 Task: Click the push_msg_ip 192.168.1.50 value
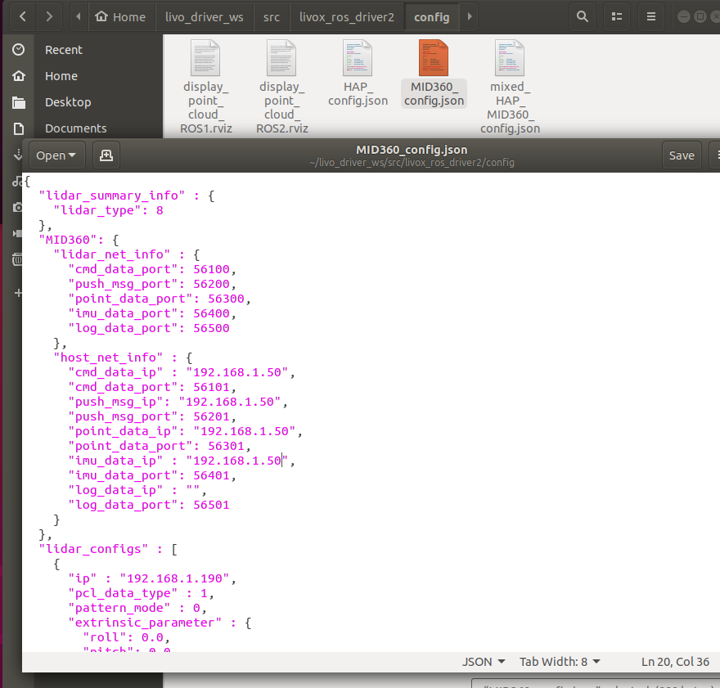pyautogui.click(x=230, y=402)
